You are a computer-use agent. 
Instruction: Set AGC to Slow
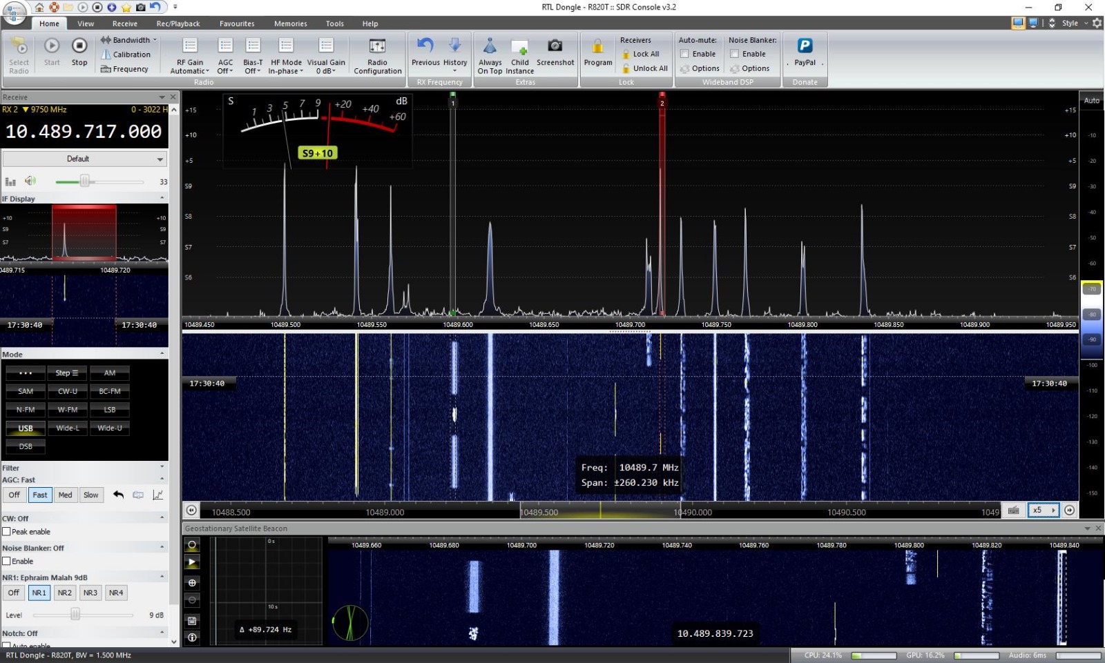(91, 495)
